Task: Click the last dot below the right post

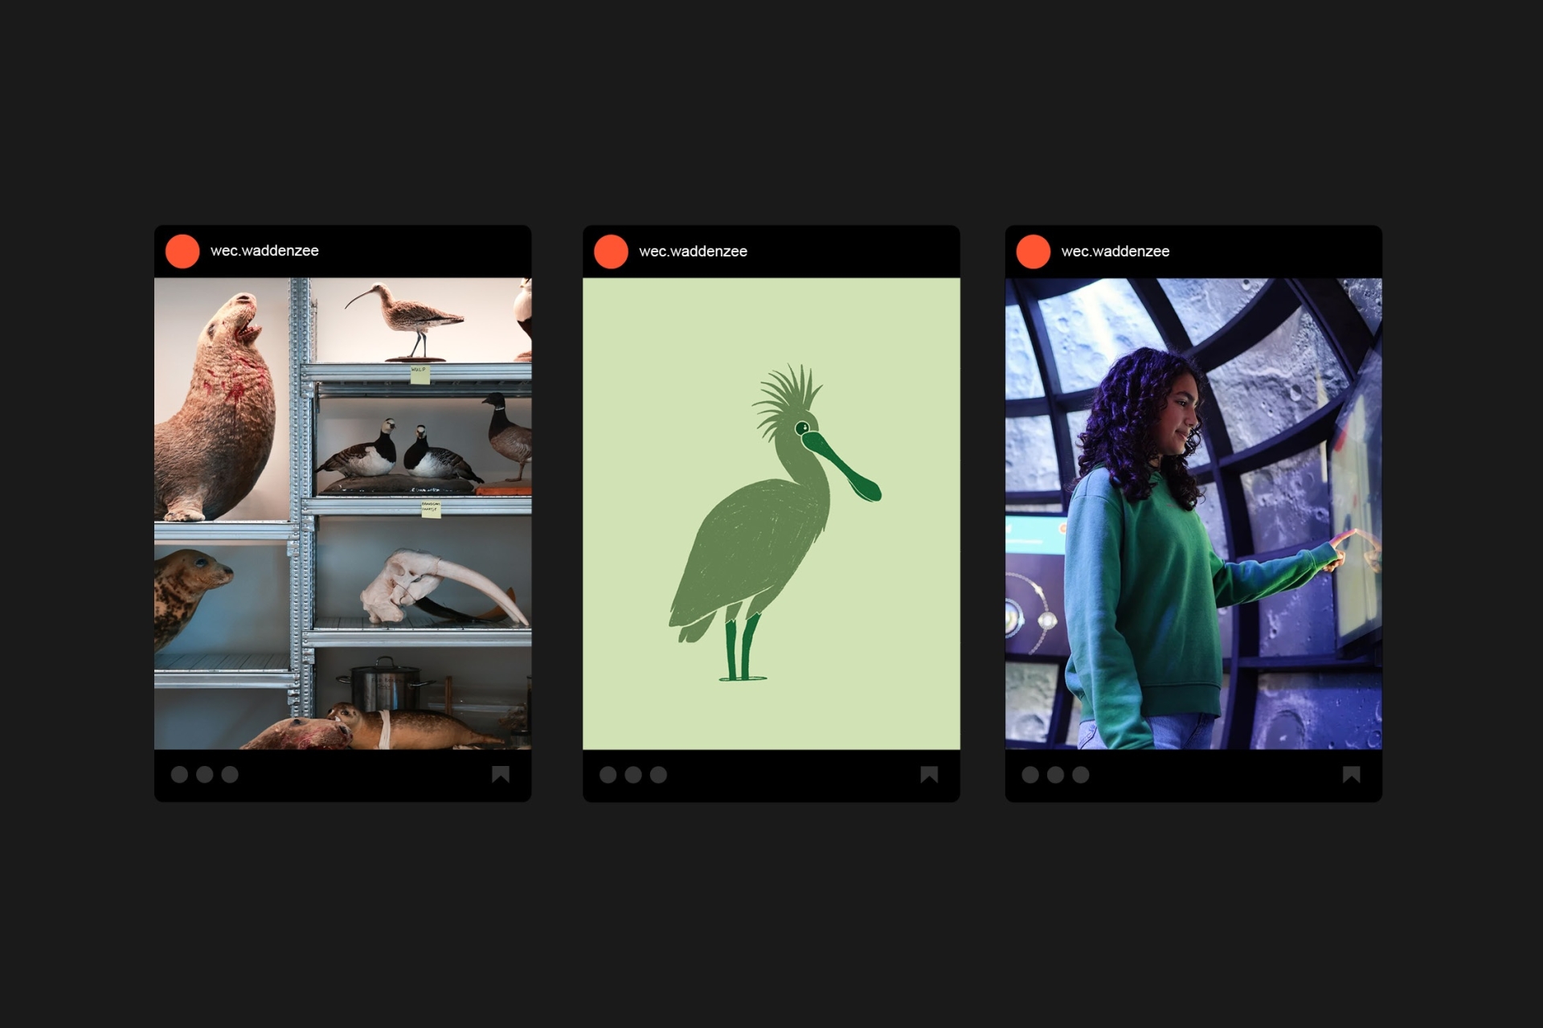Action: pyautogui.click(x=1081, y=774)
